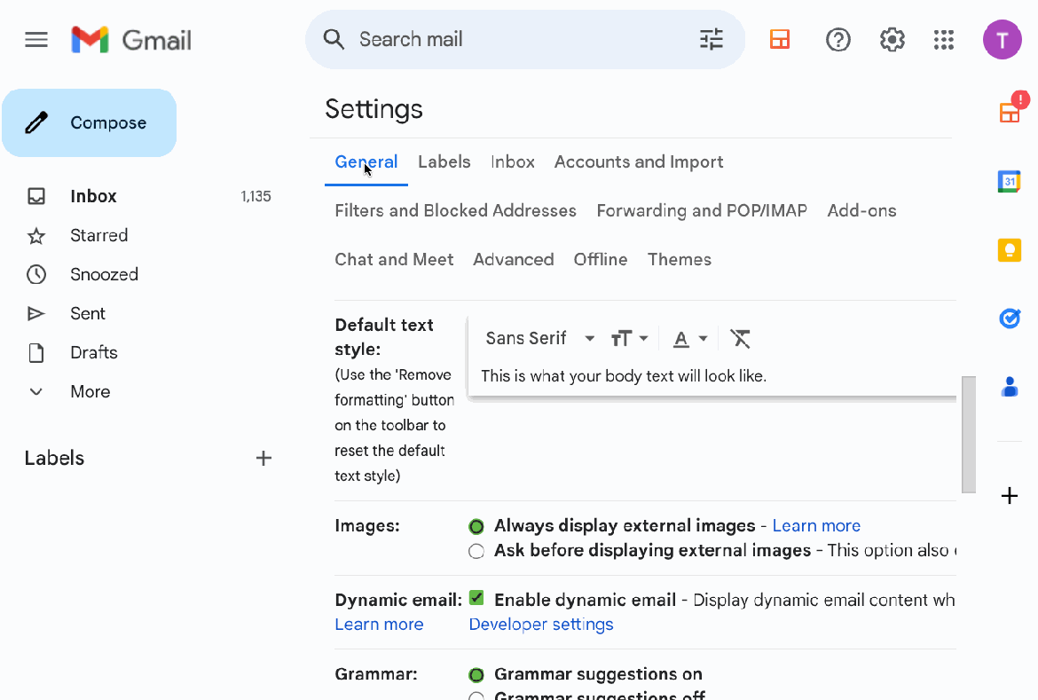This screenshot has width=1038, height=700.
Task: Open Google Tasks in side panel
Action: point(1010,319)
